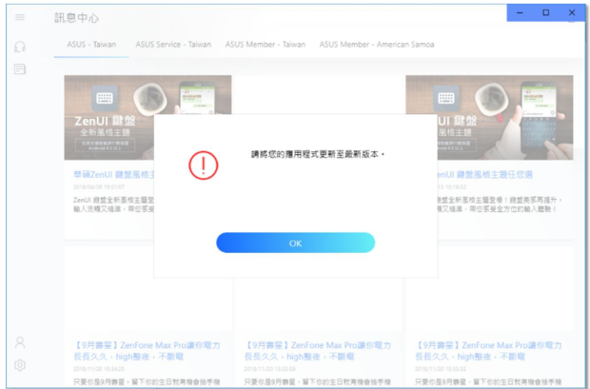Open the settings gear icon in sidebar
The image size is (590, 389).
[20, 365]
